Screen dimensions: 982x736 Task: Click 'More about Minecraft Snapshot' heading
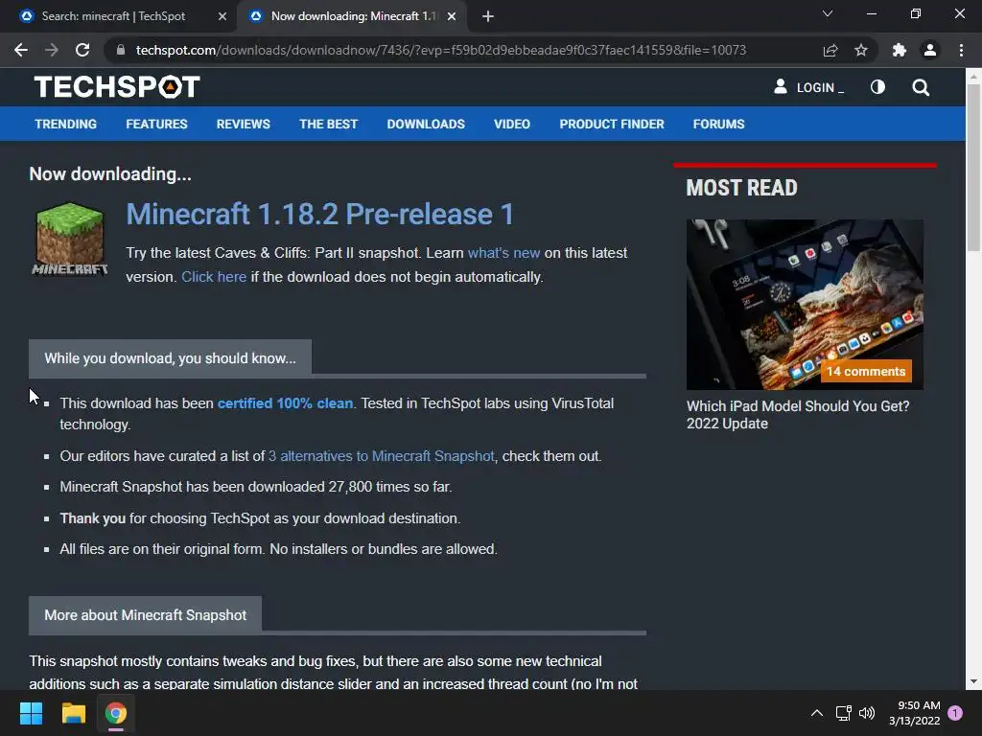(x=146, y=615)
